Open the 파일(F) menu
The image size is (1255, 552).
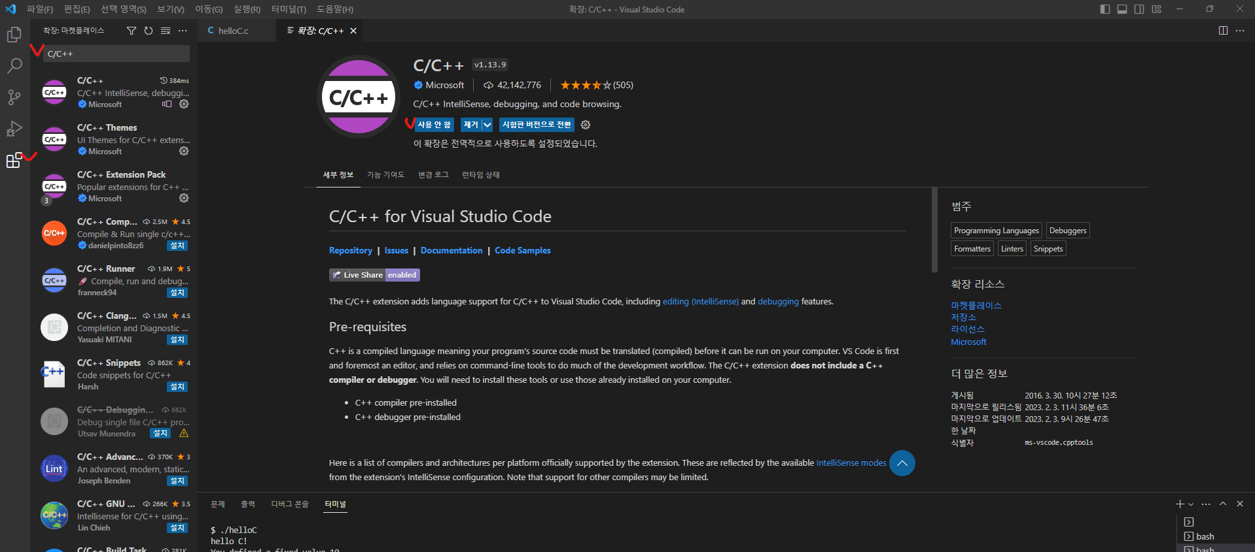click(40, 9)
